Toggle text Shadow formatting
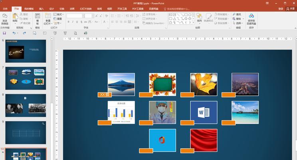Image resolution: width=297 pixels, height=160 pixels. [x=81, y=22]
